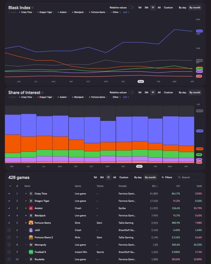This screenshot has height=264, width=211.
Task: Click the Fortune Gems 2 icon
Action: pyautogui.click(x=31, y=237)
